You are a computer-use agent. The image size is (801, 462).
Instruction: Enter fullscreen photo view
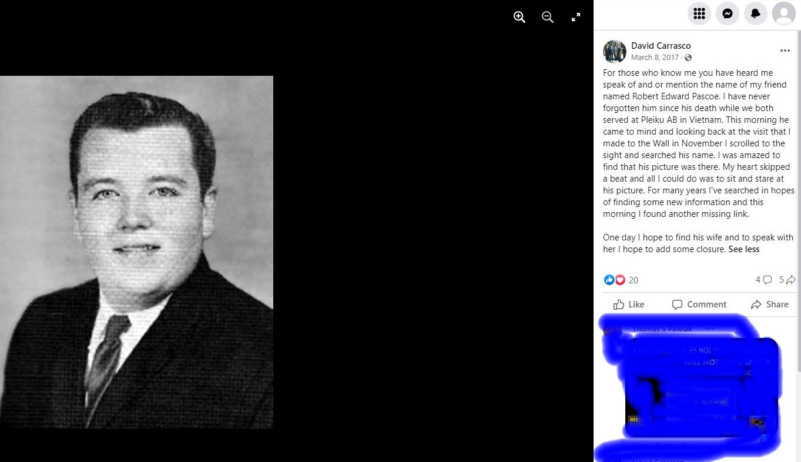tap(576, 17)
